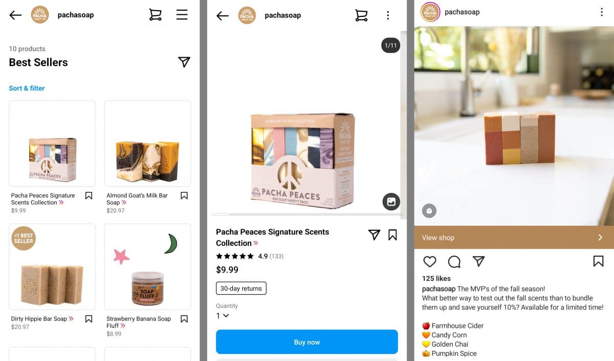Click the Buy now button
Screen dimensions: 614x361
pos(307,342)
